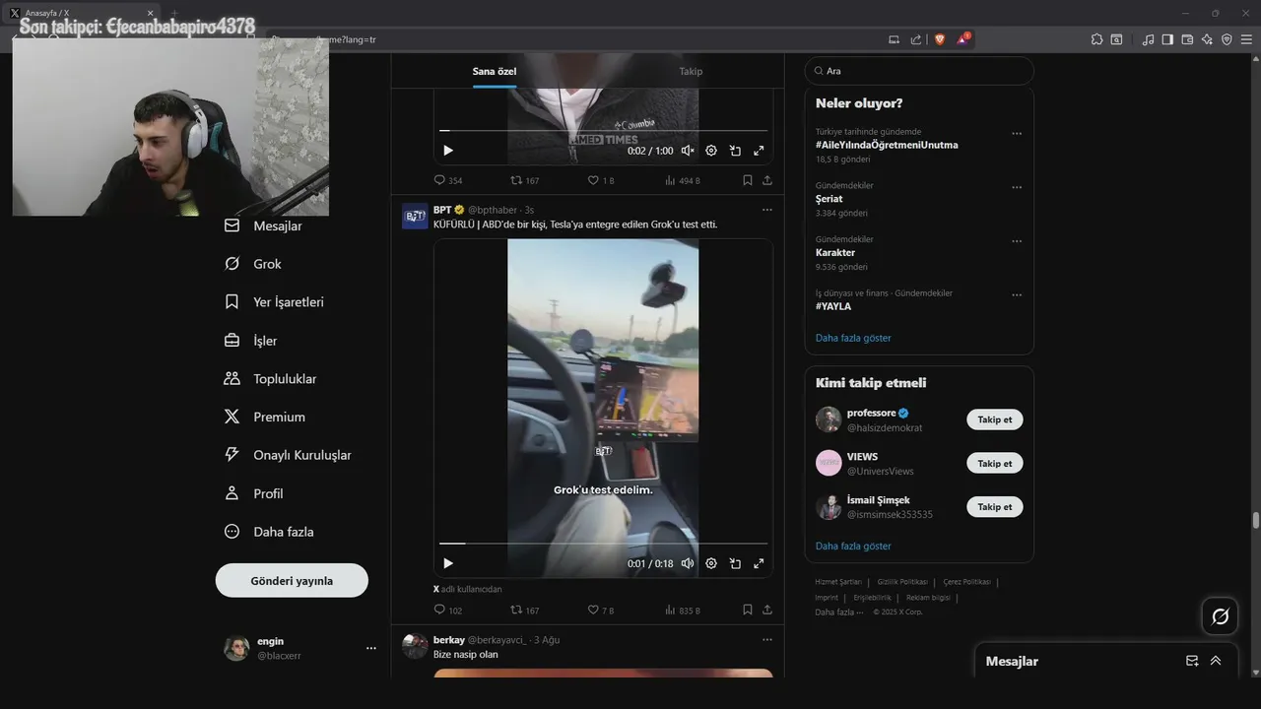Open Brave Rewards triangle icon

tap(963, 39)
